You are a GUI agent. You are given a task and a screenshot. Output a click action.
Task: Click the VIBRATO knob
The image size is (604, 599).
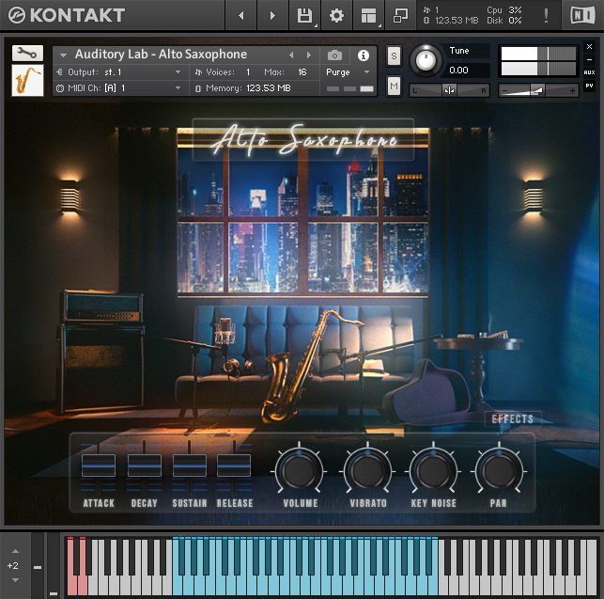tap(367, 471)
